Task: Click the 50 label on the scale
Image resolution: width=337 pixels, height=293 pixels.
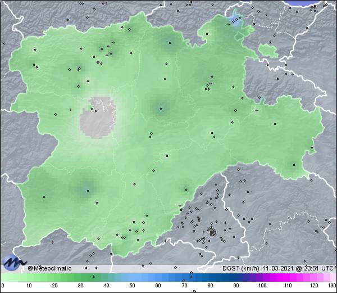Action: 132,286
